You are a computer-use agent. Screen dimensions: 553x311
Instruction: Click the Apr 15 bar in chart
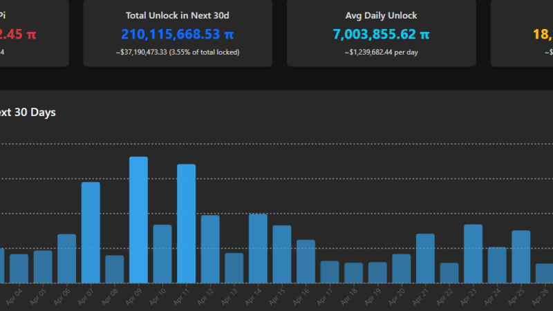[281, 254]
